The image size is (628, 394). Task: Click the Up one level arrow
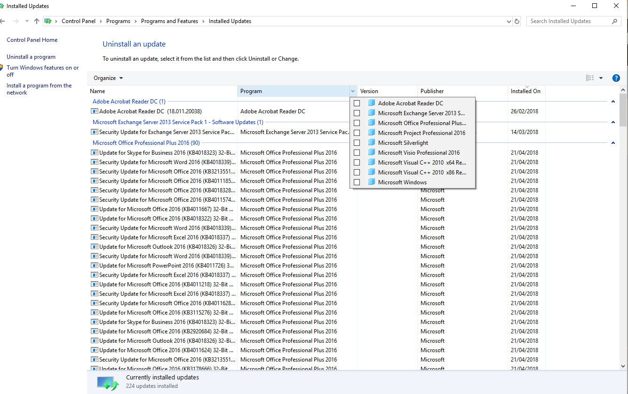click(x=37, y=21)
